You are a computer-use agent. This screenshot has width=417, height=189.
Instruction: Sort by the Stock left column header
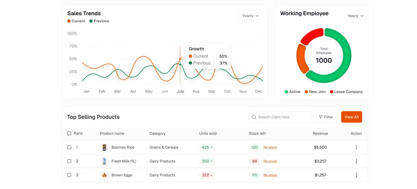pos(257,133)
